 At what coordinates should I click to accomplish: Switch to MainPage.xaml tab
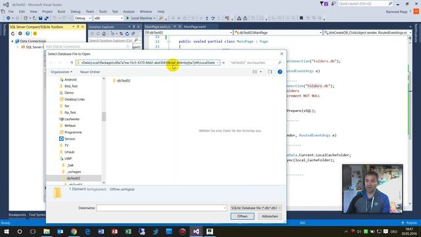pos(195,26)
